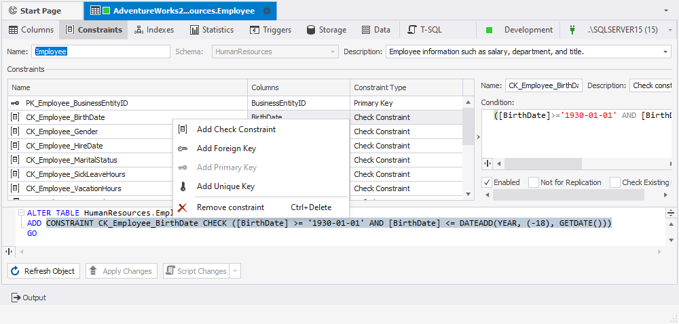Click the constraints list vertical scrollbar thumb

(469, 127)
